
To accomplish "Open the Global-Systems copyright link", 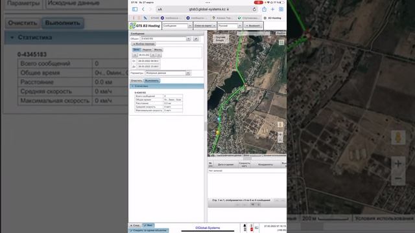I will (207, 228).
